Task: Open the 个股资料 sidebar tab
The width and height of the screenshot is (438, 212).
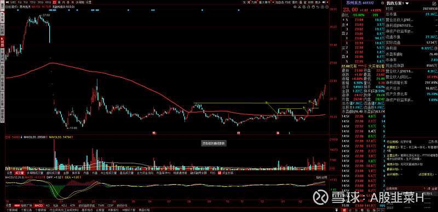Action: point(2,55)
